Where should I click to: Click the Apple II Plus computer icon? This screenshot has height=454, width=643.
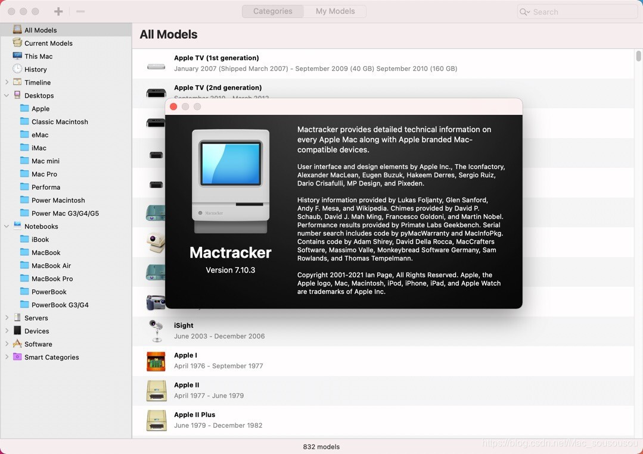(x=156, y=421)
